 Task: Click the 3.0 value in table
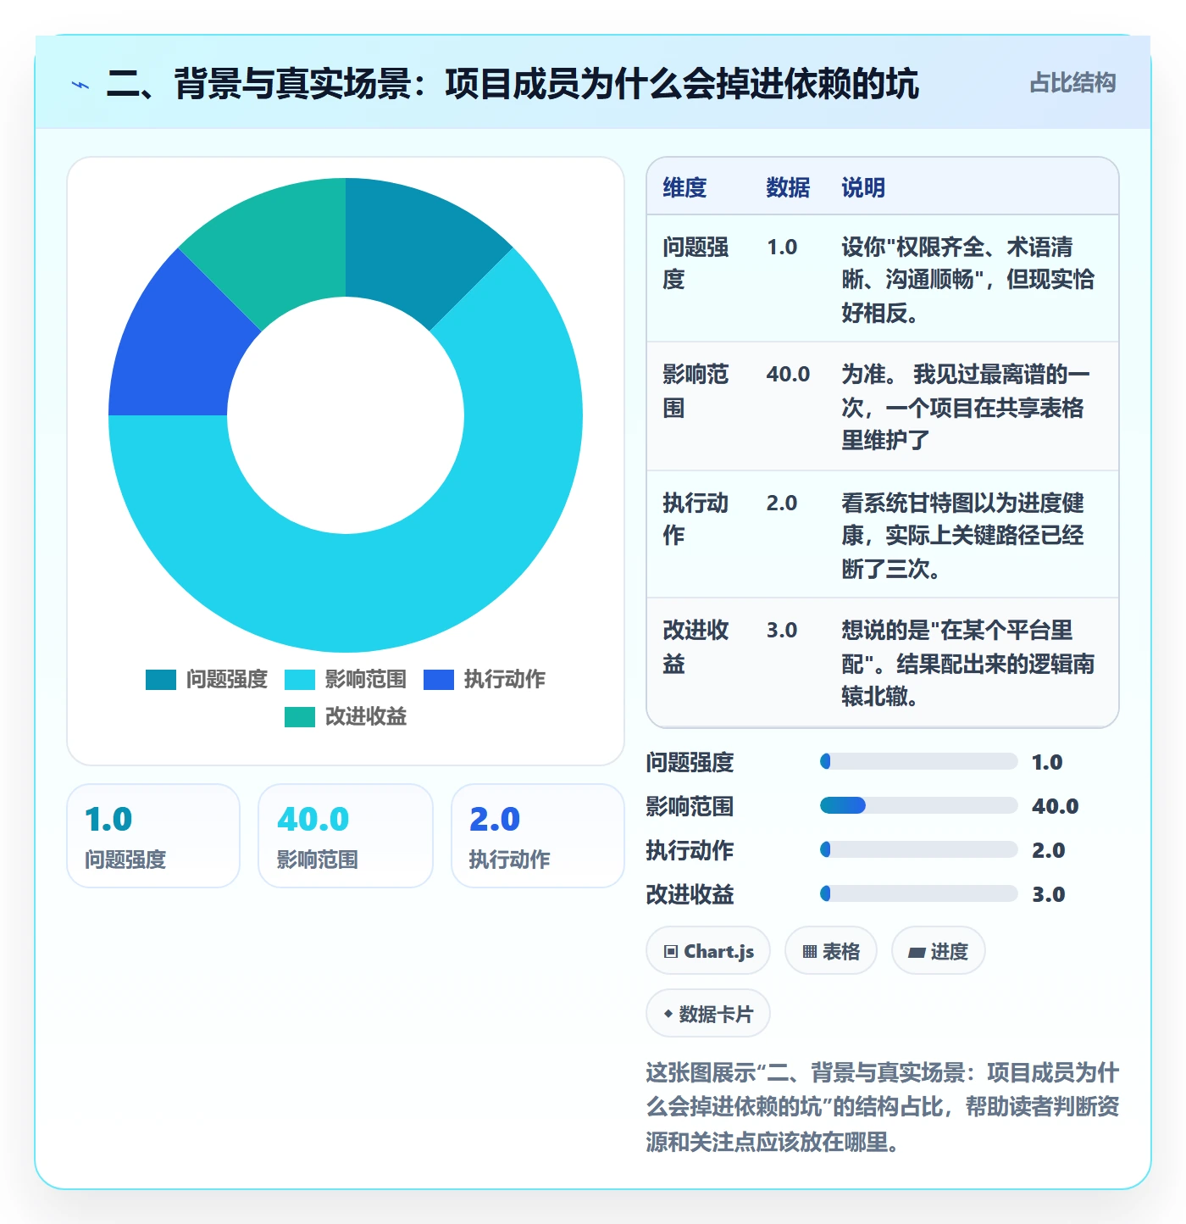click(782, 630)
